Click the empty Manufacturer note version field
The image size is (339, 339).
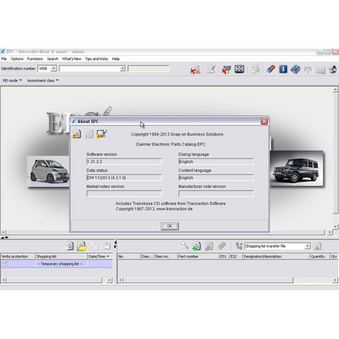click(216, 193)
